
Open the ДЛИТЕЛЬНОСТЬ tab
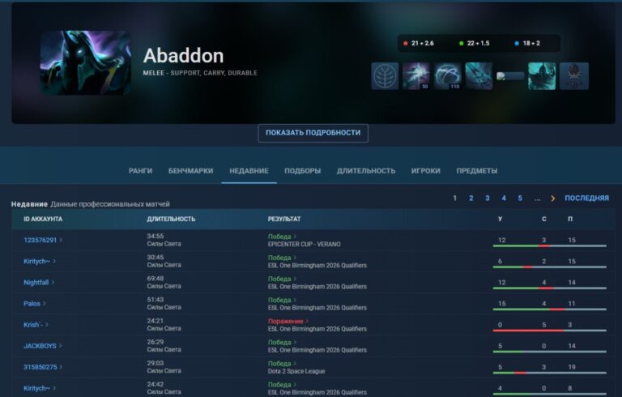click(366, 171)
